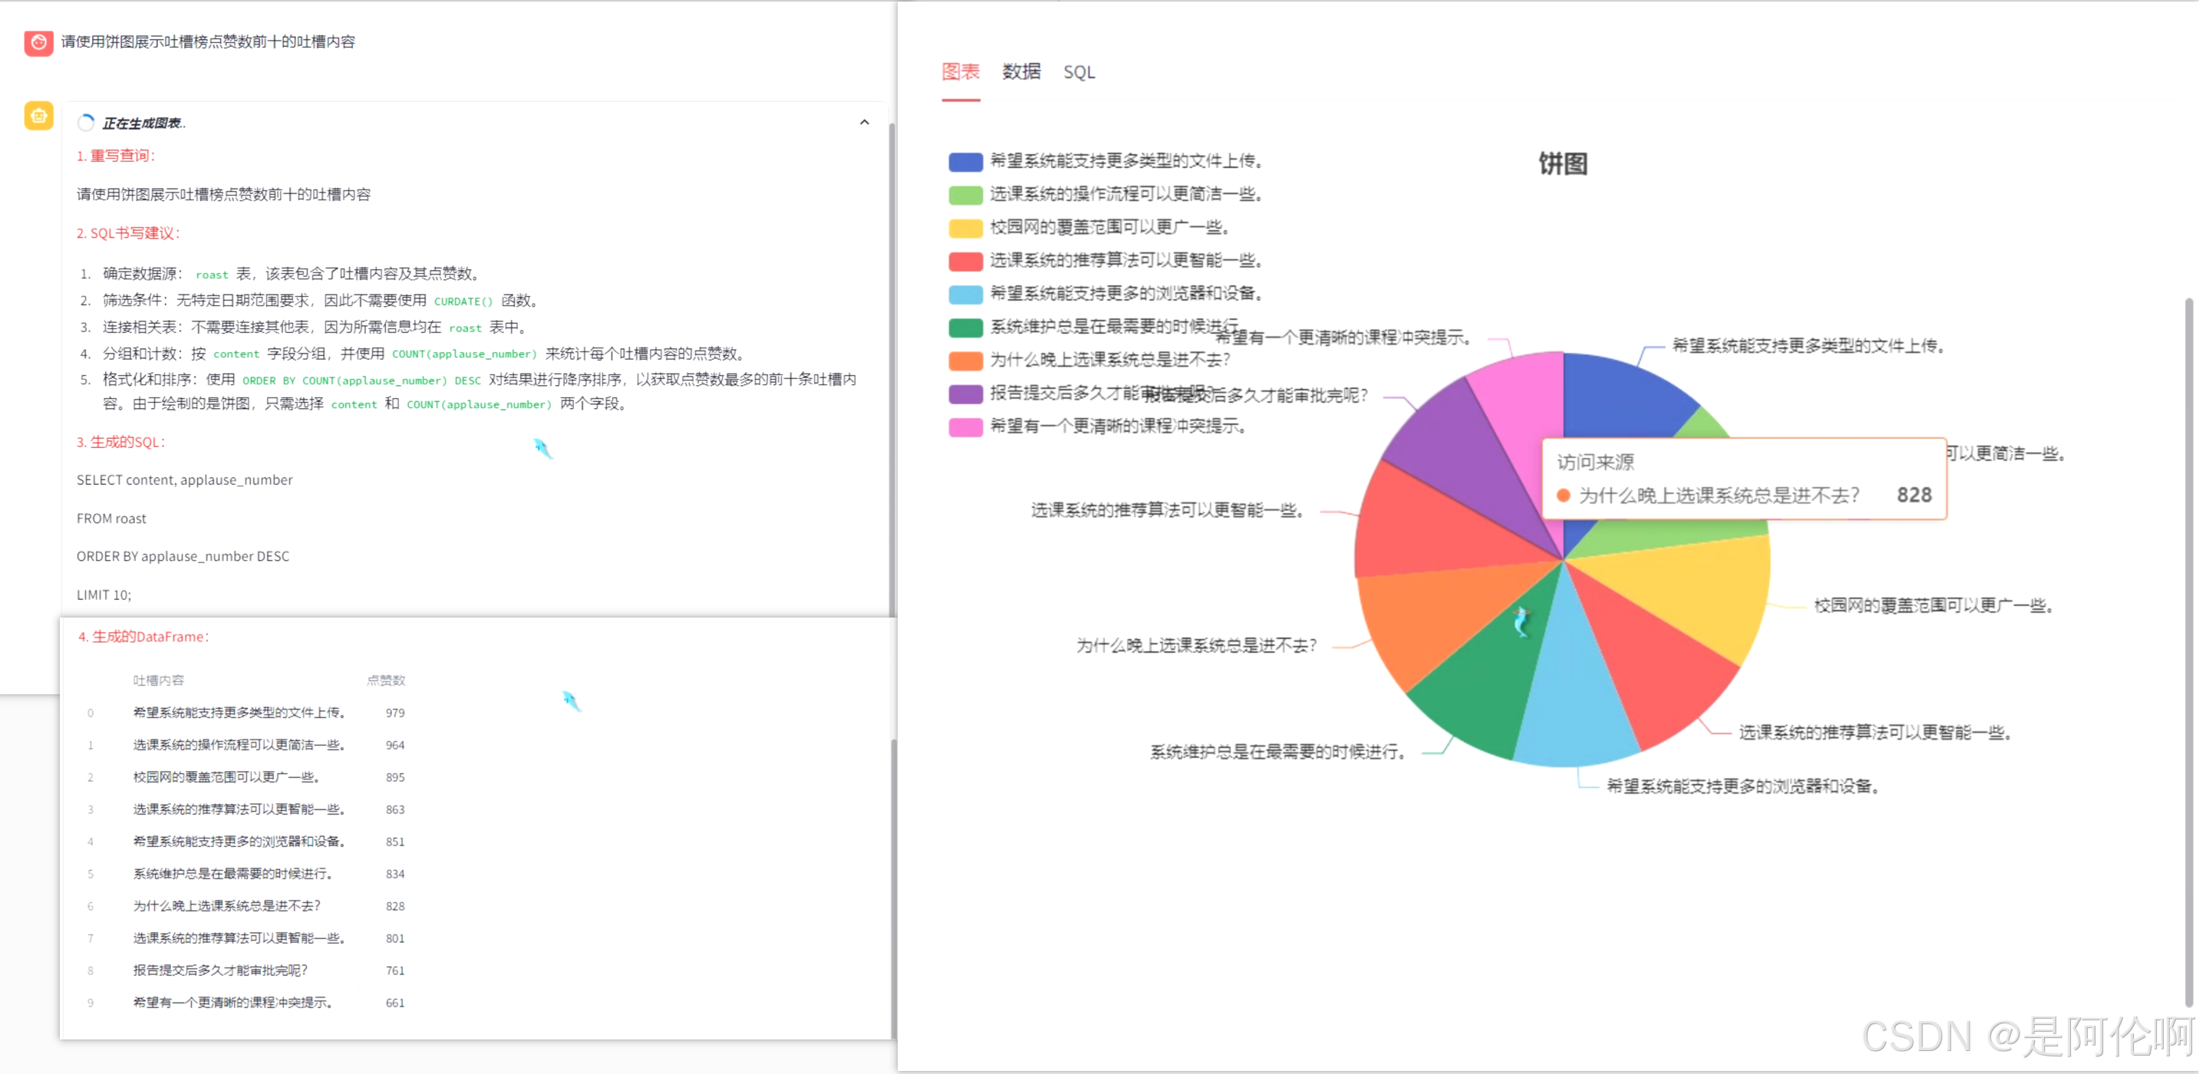Click the orange legend swatch 为什么晚上选课系统总是进不去
2199x1074 pixels.
coord(965,361)
